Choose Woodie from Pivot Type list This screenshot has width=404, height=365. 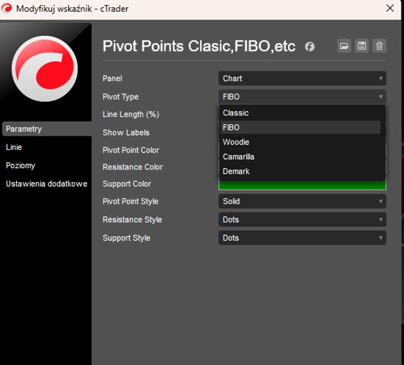[x=300, y=142]
